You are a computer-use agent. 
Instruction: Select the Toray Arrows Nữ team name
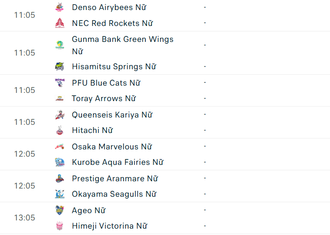[104, 98]
